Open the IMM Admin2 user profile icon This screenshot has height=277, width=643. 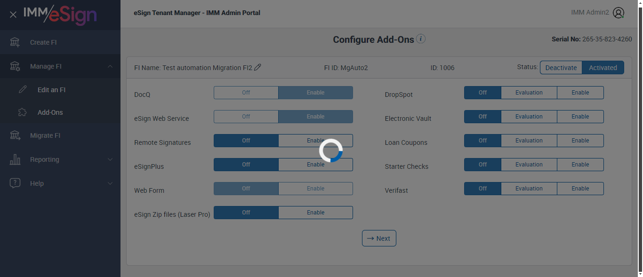619,13
